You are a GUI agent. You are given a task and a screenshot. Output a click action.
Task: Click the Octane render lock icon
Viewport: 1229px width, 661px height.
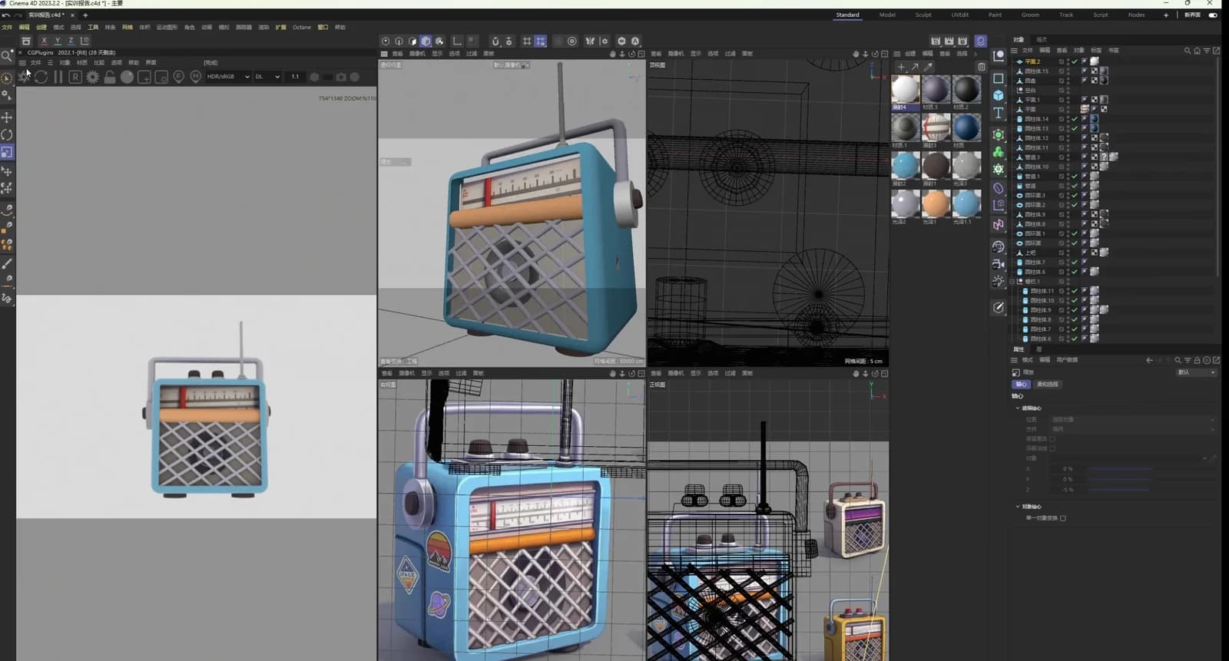[110, 77]
